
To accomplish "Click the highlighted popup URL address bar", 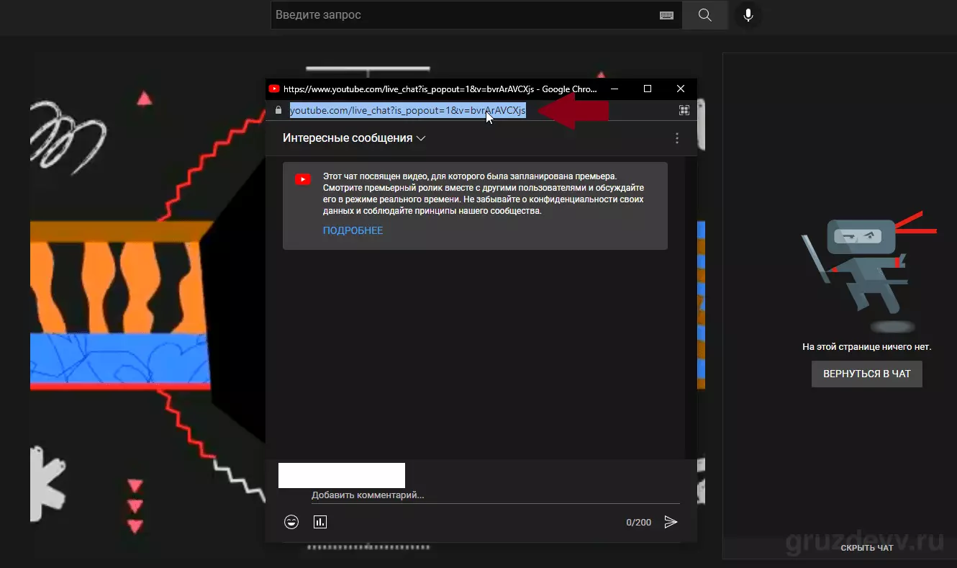I will (408, 110).
